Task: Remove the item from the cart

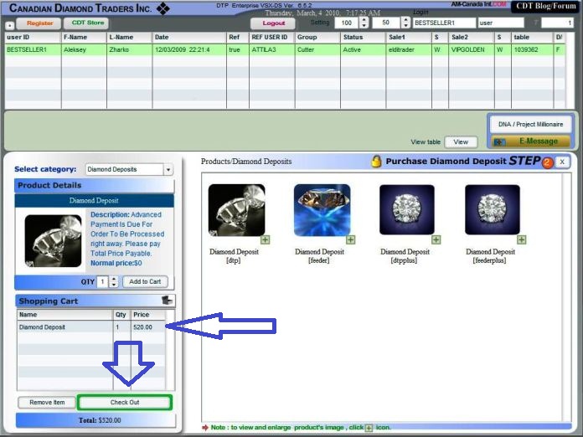Action: (x=47, y=403)
